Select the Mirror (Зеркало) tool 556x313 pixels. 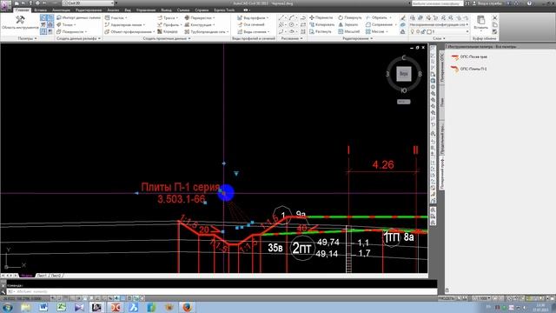pyautogui.click(x=347, y=24)
